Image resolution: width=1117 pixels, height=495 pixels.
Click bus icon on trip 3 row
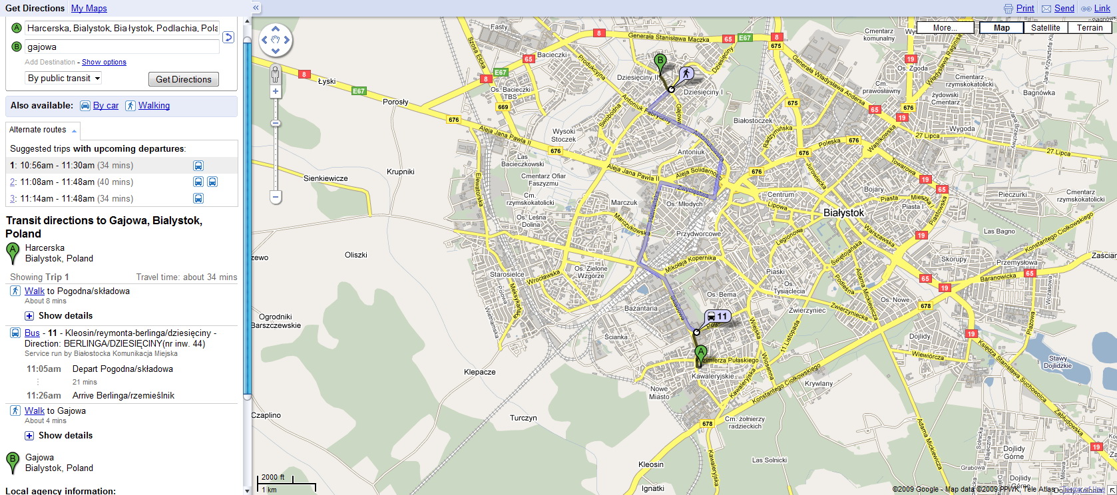pyautogui.click(x=198, y=198)
